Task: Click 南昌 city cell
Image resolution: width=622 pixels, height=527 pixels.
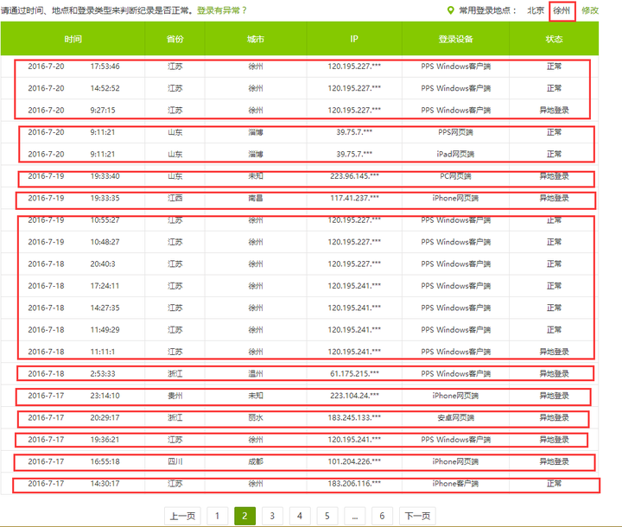Action: point(256,198)
